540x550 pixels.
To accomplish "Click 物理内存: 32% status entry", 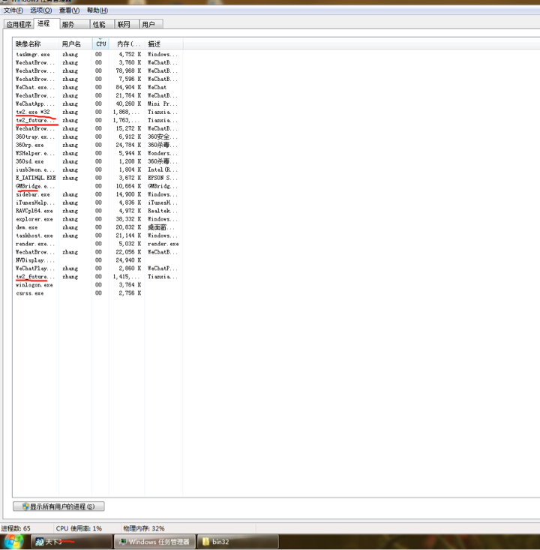I will [144, 528].
